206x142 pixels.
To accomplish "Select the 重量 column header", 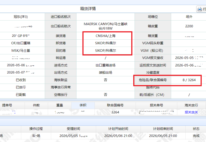I will click(60, 105).
